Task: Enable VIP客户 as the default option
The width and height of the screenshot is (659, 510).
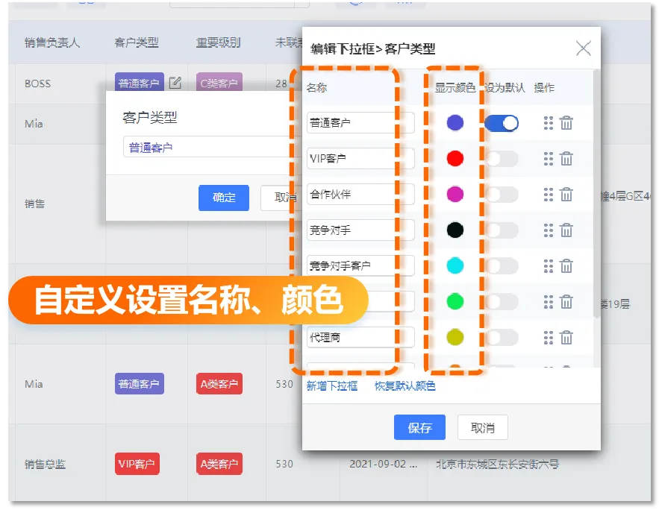Action: [x=502, y=159]
